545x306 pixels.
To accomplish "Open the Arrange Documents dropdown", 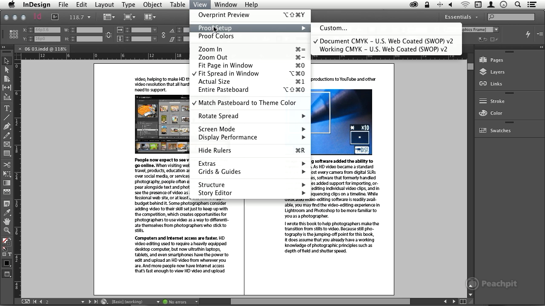I will pos(149,17).
